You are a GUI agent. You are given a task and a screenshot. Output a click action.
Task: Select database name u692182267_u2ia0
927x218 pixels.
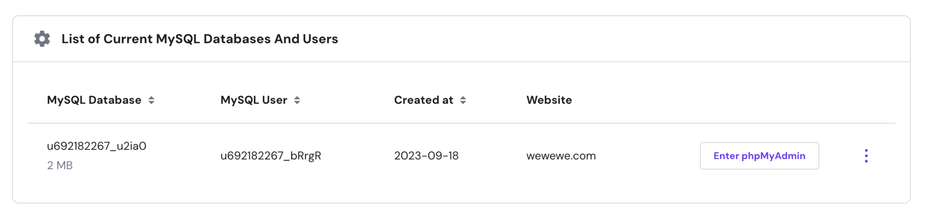pyautogui.click(x=96, y=146)
